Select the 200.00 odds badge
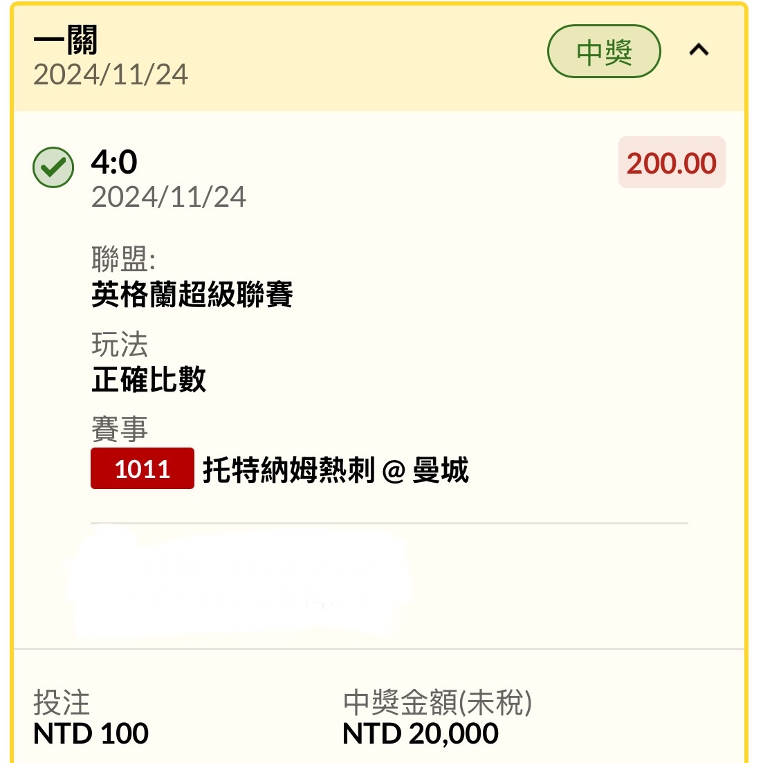The height and width of the screenshot is (763, 772). point(671,163)
